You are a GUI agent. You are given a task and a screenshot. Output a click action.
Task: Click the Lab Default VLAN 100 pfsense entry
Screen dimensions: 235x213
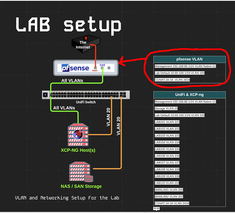pos(180,73)
